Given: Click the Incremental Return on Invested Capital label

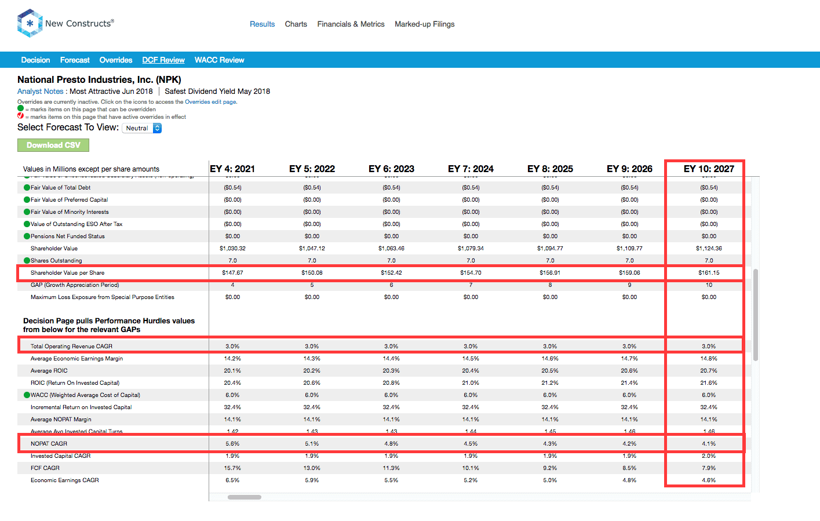Looking at the screenshot, I should [81, 407].
